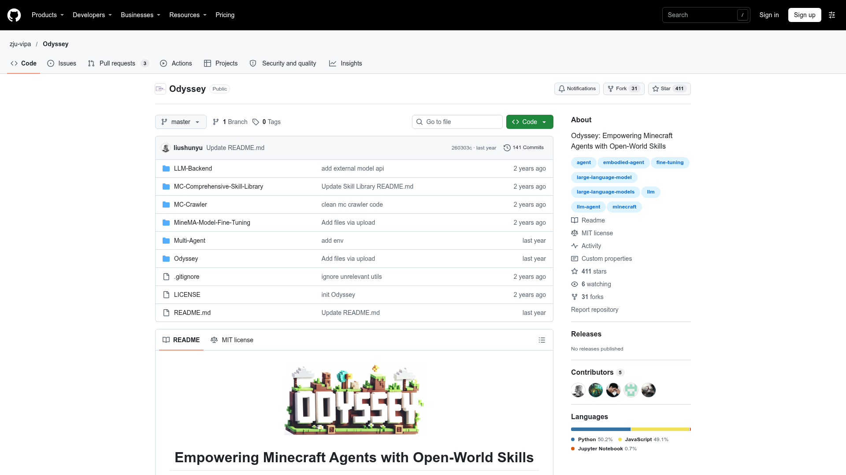Open the first contributor avatar
846x475 pixels.
(578, 390)
